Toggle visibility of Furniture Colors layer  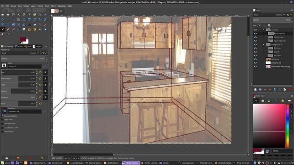255,41
